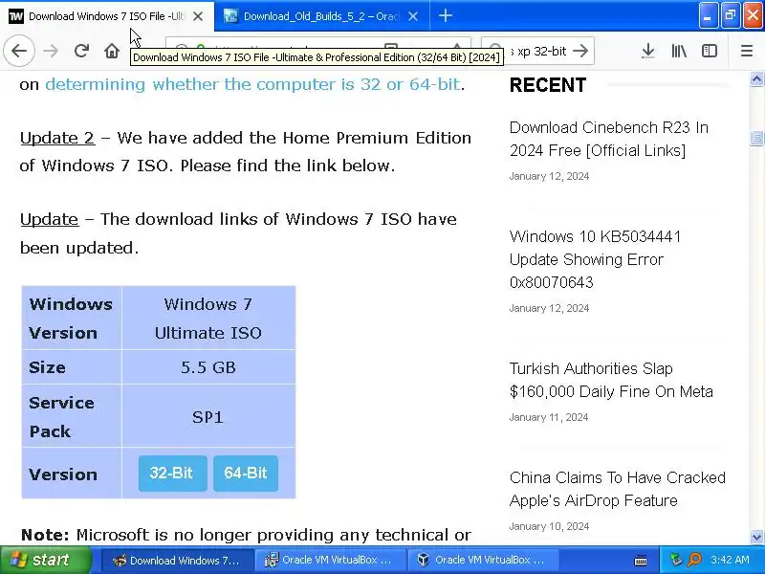
Task: Click the January 11, 2024 date
Action: [549, 417]
